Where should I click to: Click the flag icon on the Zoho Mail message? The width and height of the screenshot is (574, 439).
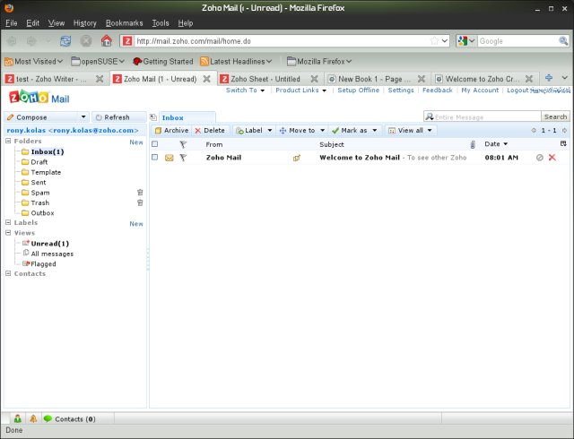coord(183,158)
